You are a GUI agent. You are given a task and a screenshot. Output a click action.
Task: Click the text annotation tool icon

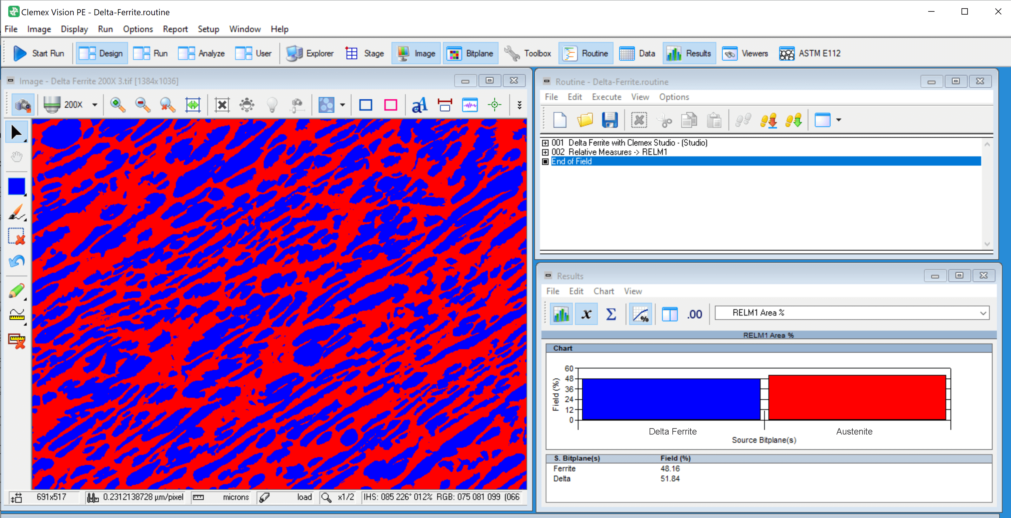[x=419, y=105]
